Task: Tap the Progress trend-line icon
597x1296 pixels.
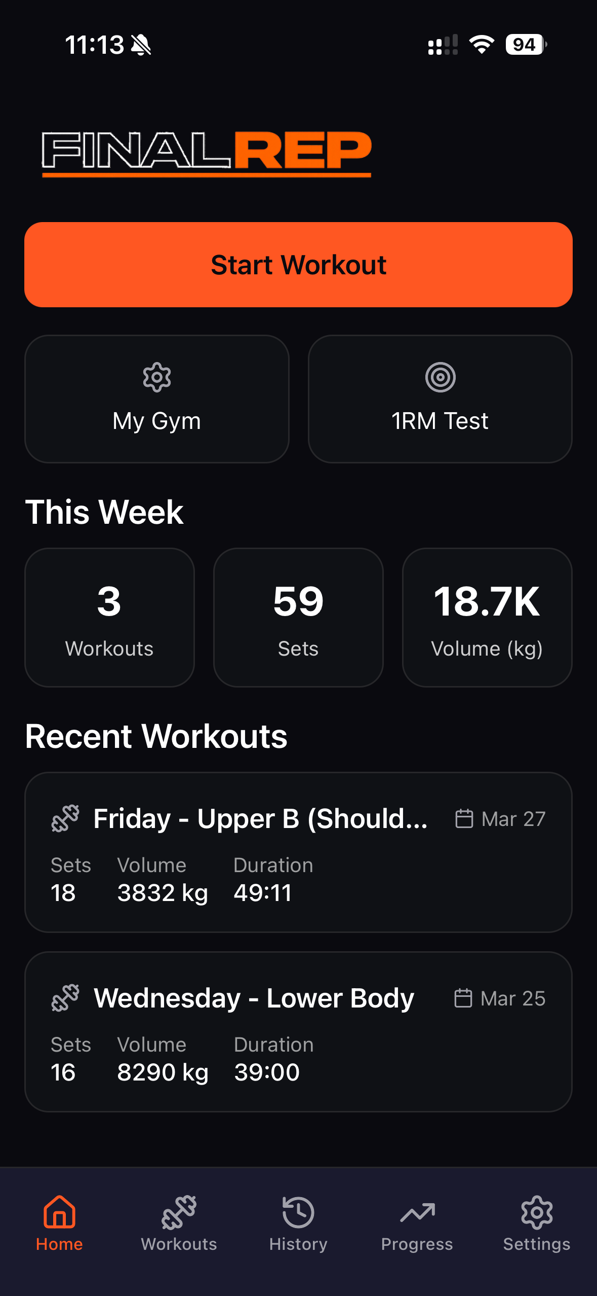Action: (417, 1213)
